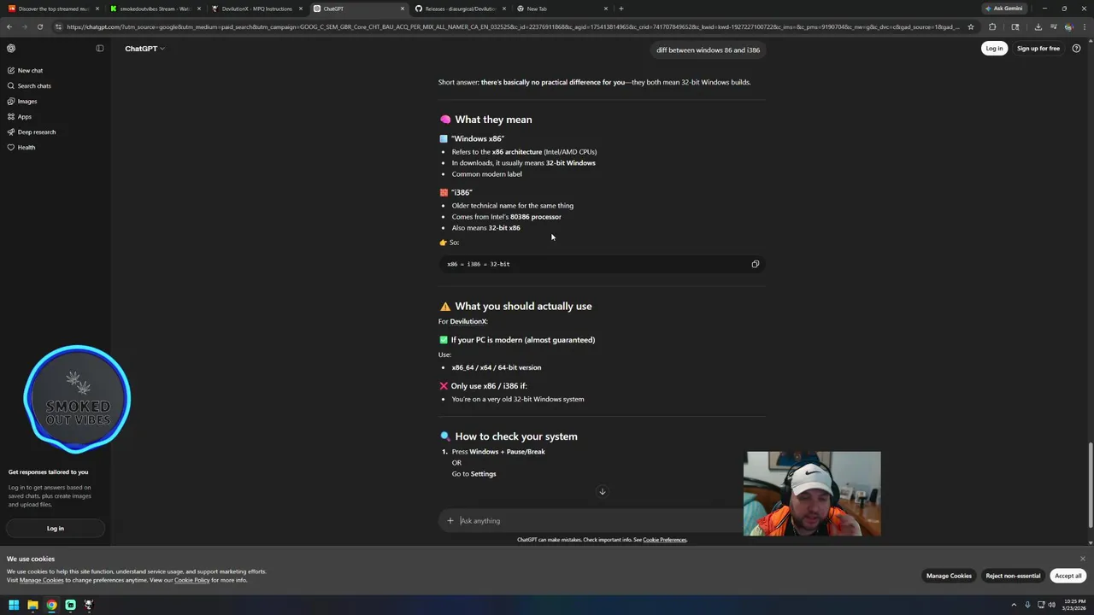The image size is (1094, 615).
Task: Click the 'What you should actually use' heading
Action: 523,307
